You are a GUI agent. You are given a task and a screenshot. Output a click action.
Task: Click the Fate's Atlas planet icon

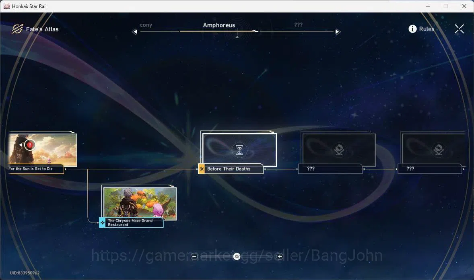[17, 29]
